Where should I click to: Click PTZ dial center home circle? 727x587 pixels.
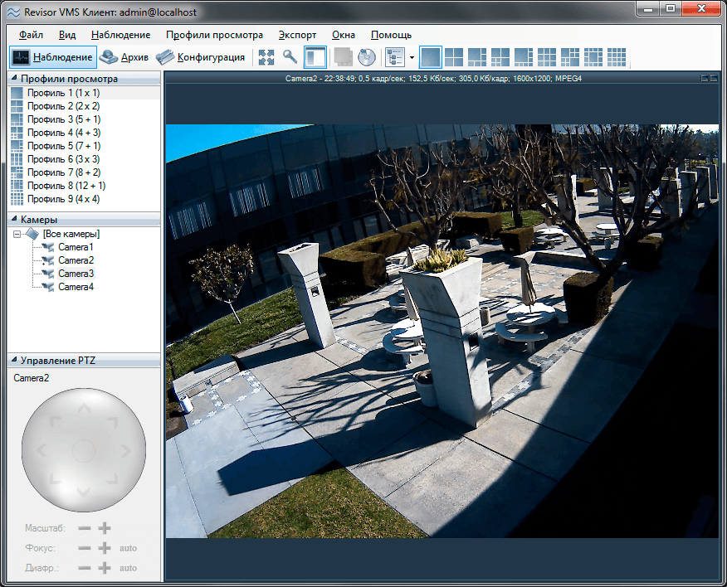[84, 450]
